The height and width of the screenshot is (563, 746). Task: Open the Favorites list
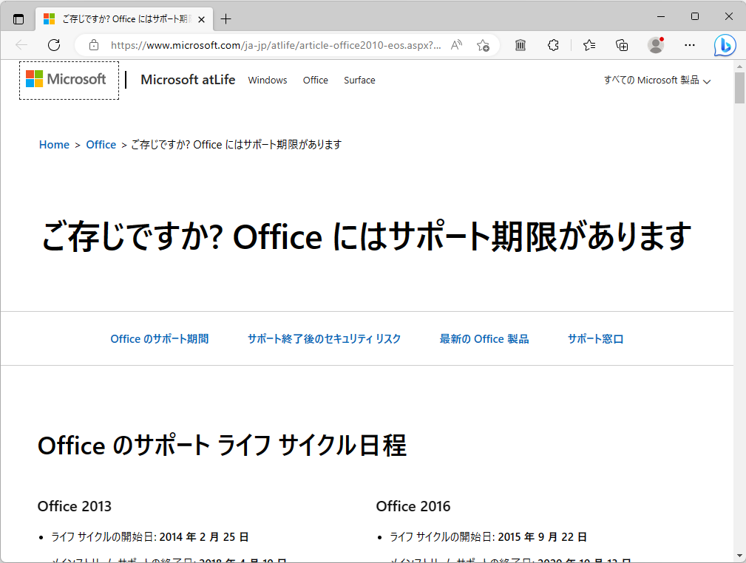pos(589,45)
